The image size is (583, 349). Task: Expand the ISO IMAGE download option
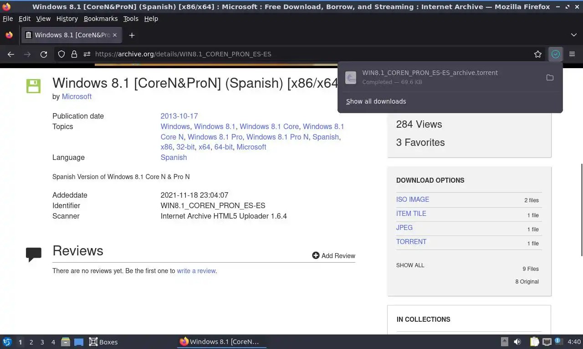413,199
